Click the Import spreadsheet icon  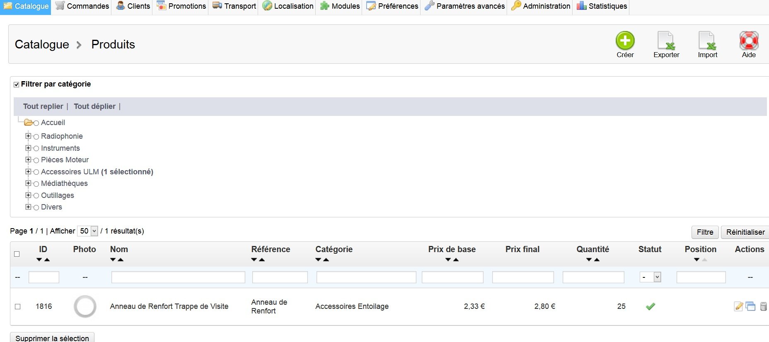pyautogui.click(x=707, y=41)
